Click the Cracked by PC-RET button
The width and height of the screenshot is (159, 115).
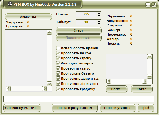22,108
